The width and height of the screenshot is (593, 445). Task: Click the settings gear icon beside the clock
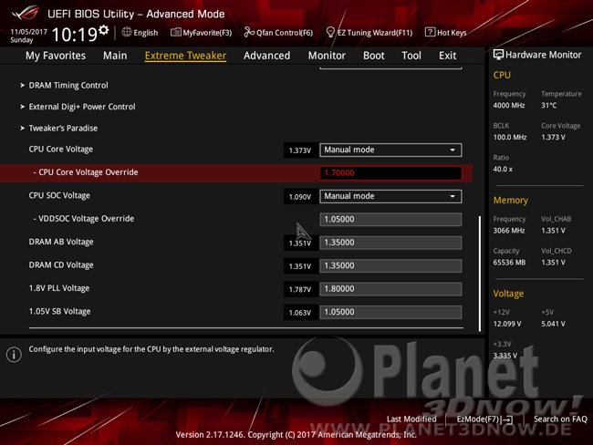pyautogui.click(x=104, y=30)
